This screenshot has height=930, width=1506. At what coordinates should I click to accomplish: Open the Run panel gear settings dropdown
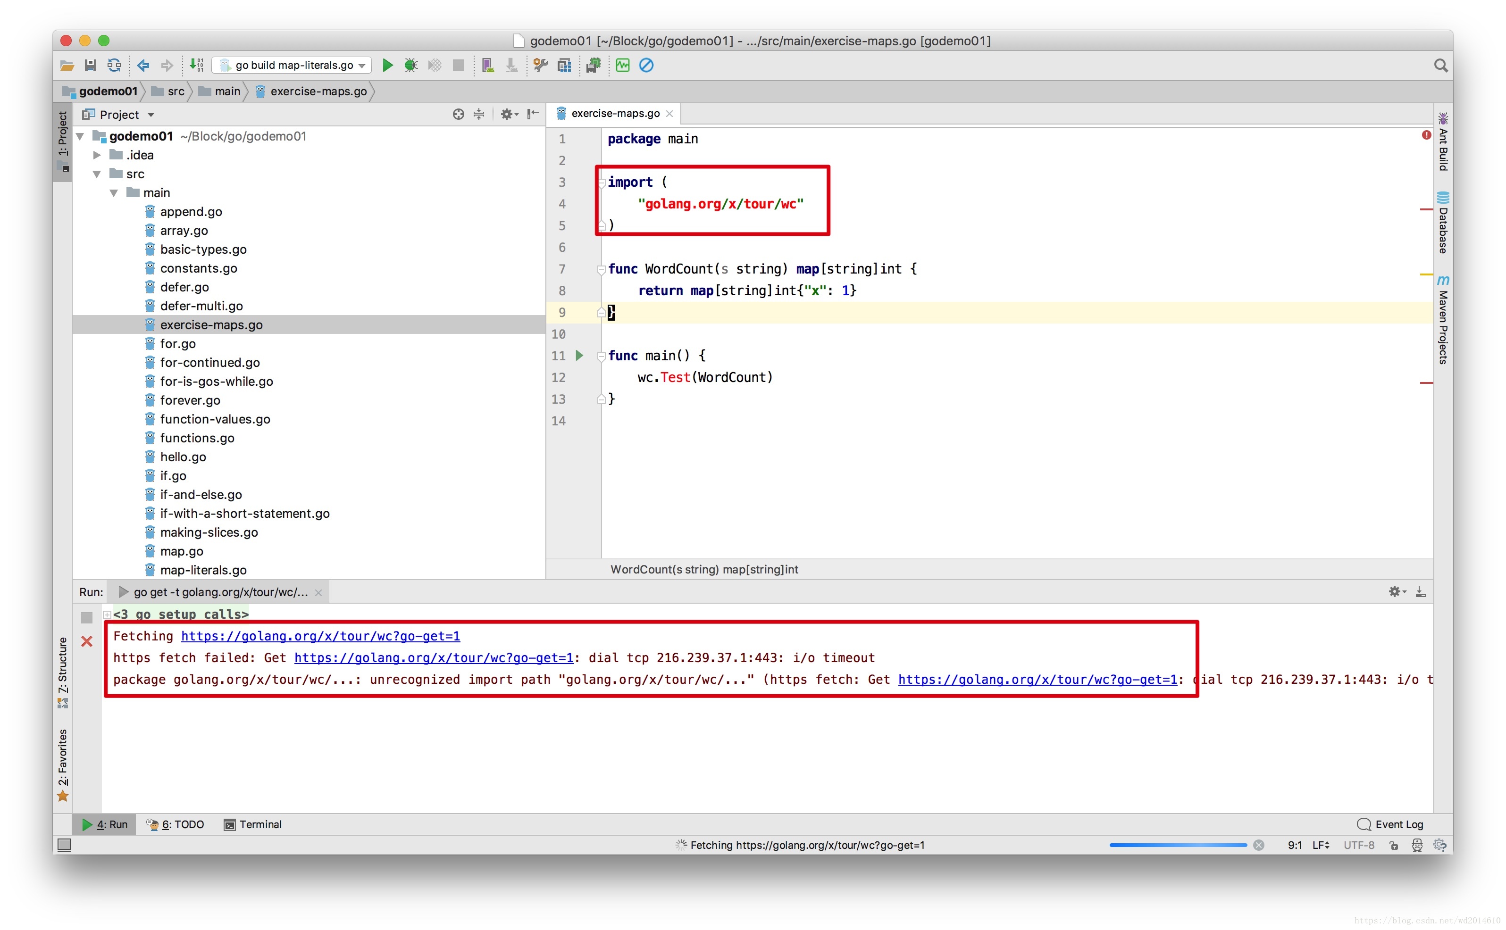pyautogui.click(x=1397, y=592)
